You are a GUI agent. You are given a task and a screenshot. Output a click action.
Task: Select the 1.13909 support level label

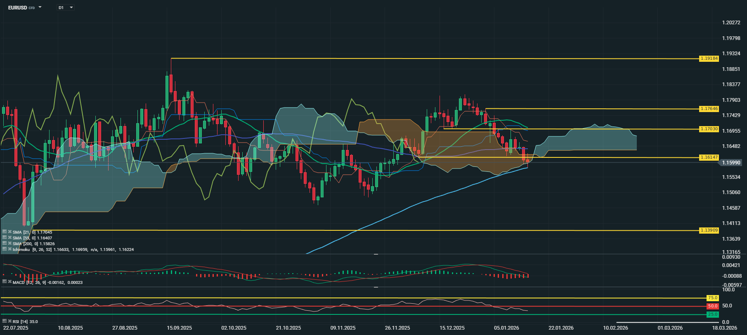point(709,230)
